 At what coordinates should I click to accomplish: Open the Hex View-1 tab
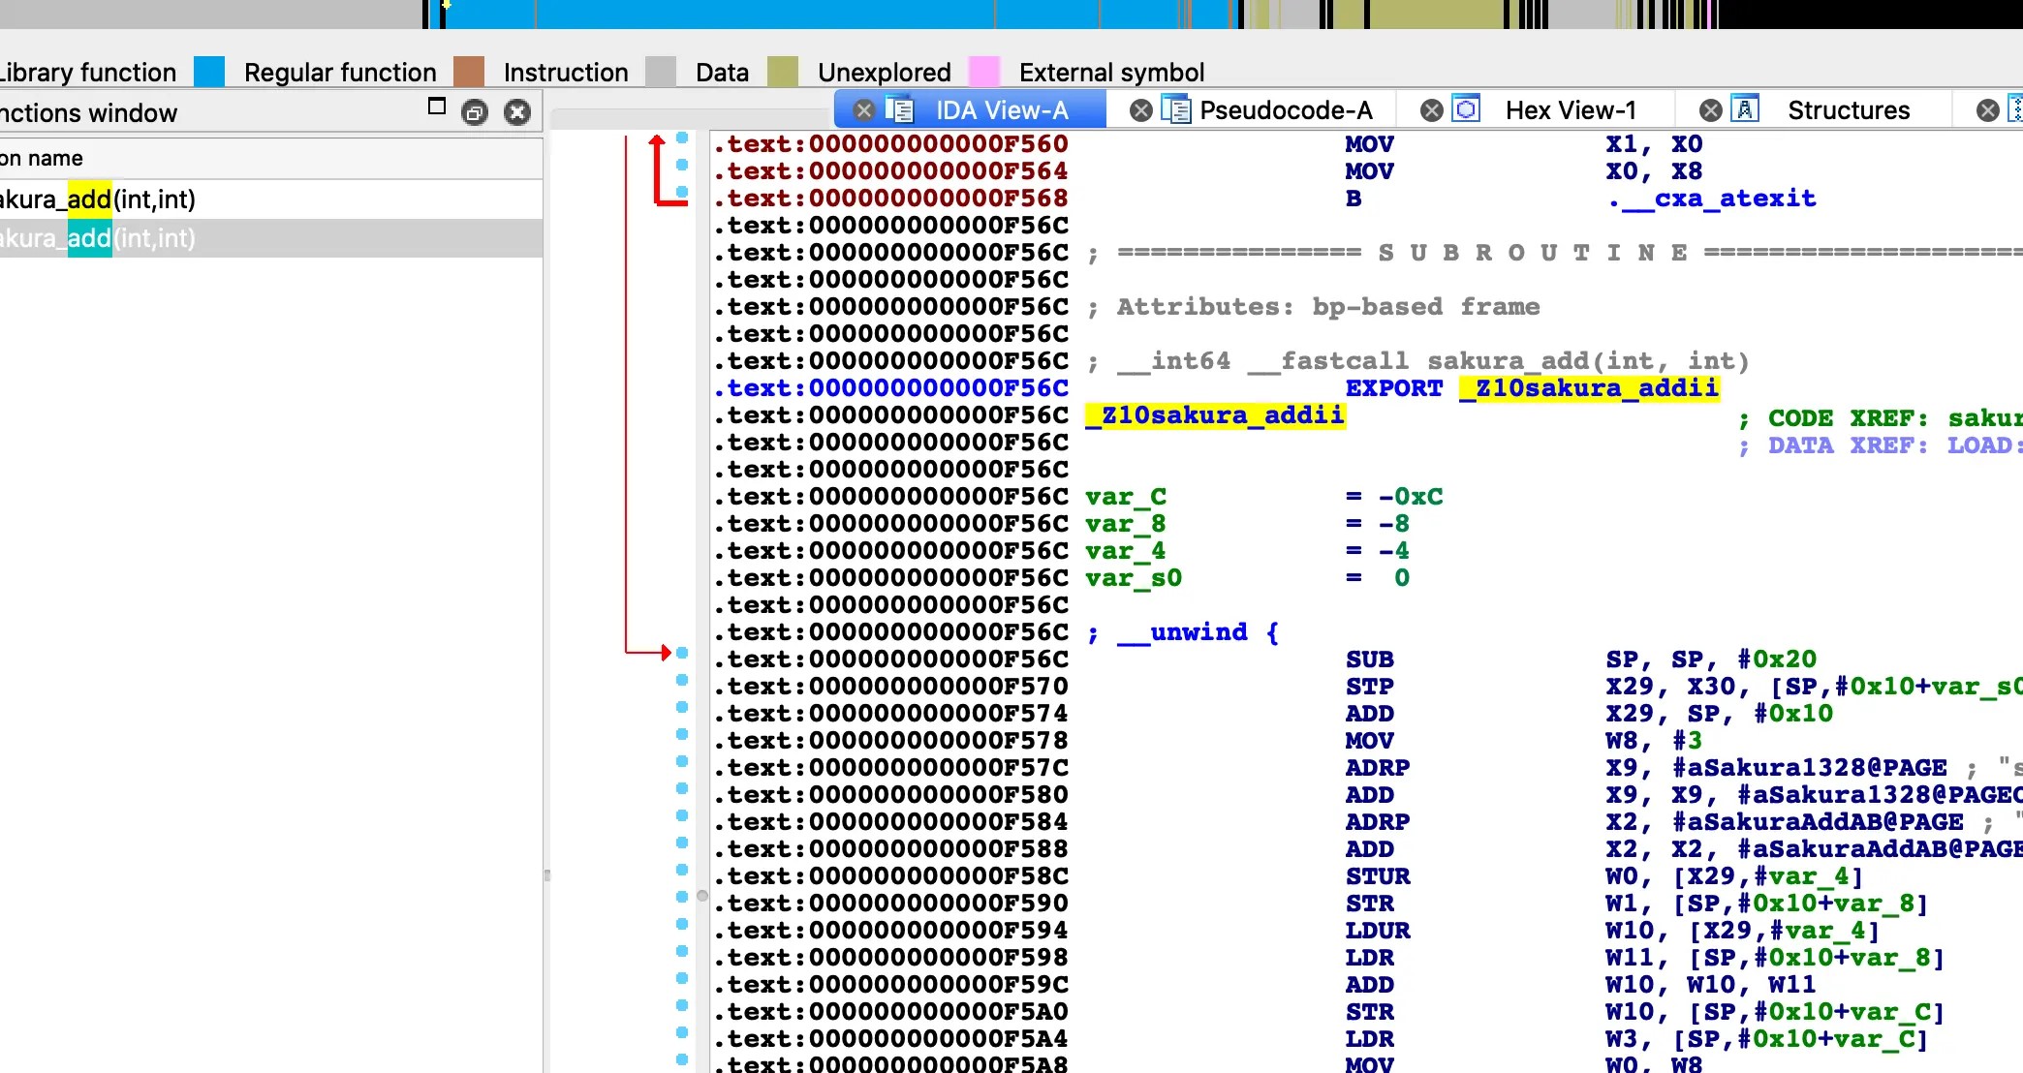tap(1570, 110)
